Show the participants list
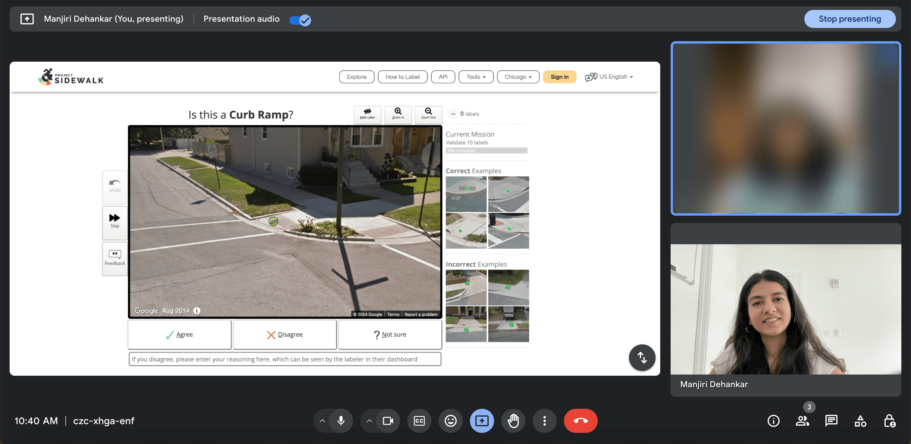 pyautogui.click(x=802, y=421)
